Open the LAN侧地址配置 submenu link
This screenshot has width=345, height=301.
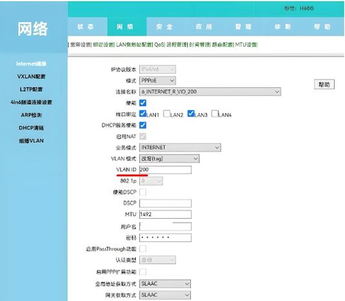tap(134, 45)
